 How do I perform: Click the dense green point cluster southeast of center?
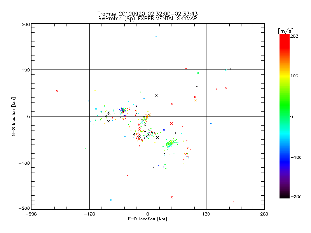(171, 143)
